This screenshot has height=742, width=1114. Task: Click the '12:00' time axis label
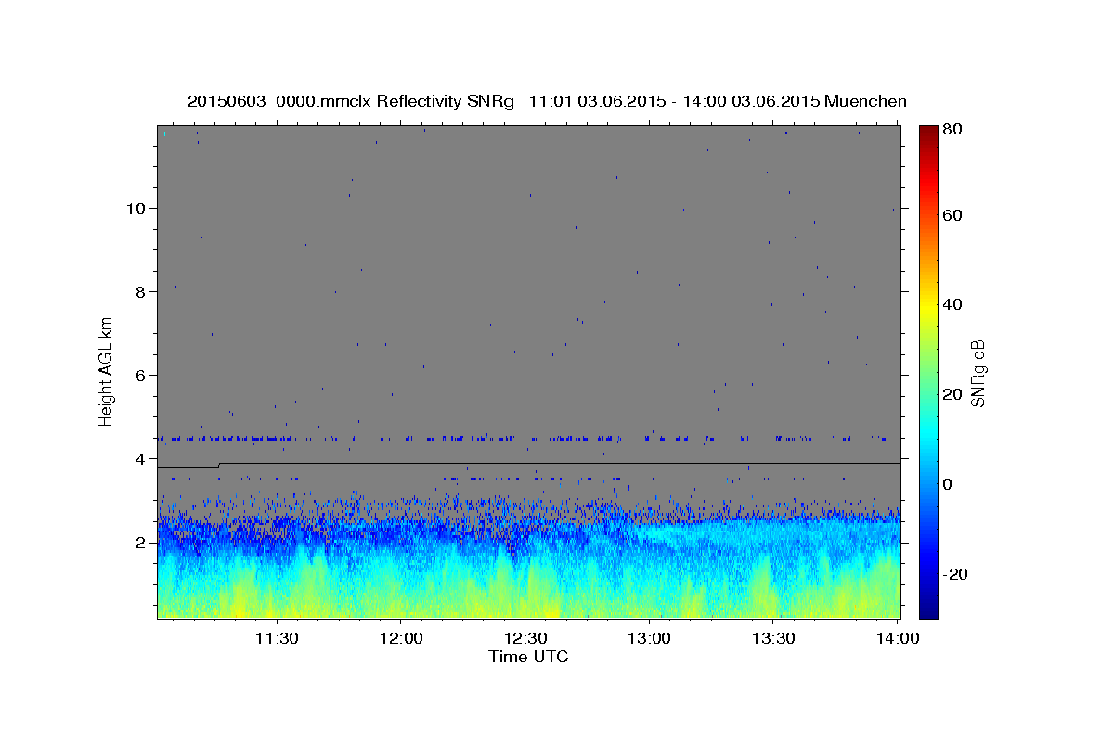401,639
